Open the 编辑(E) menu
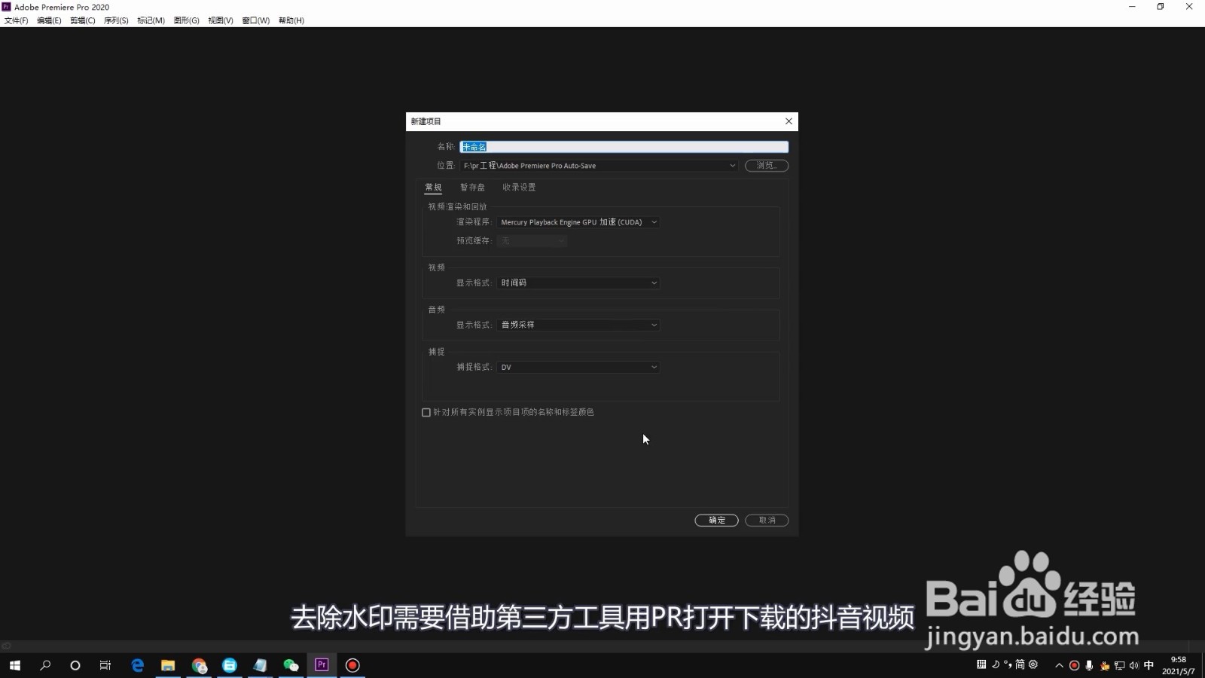Viewport: 1205px width, 678px height. tap(49, 20)
